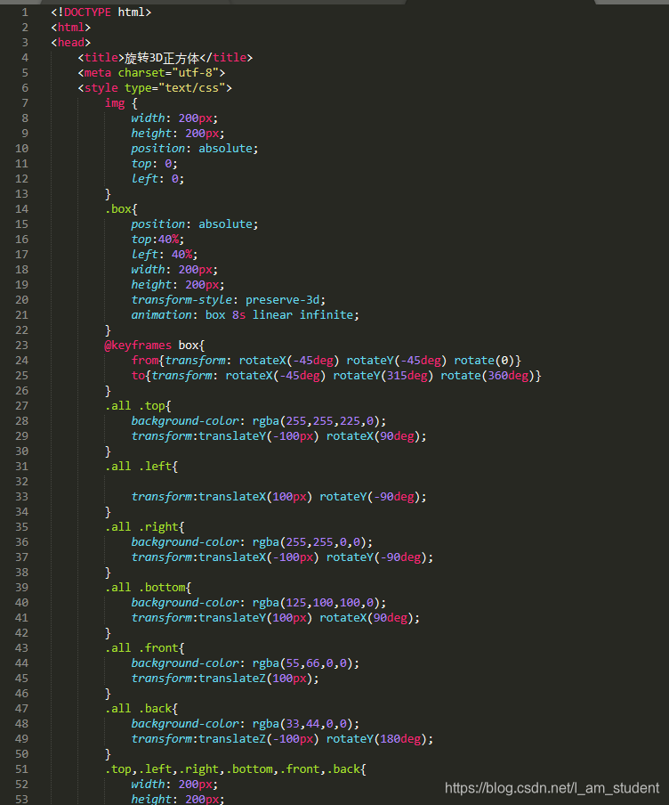Image resolution: width=669 pixels, height=805 pixels.
Task: Click the img selector line
Action: click(121, 102)
